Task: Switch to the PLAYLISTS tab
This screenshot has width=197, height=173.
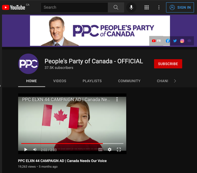Action: (x=92, y=81)
